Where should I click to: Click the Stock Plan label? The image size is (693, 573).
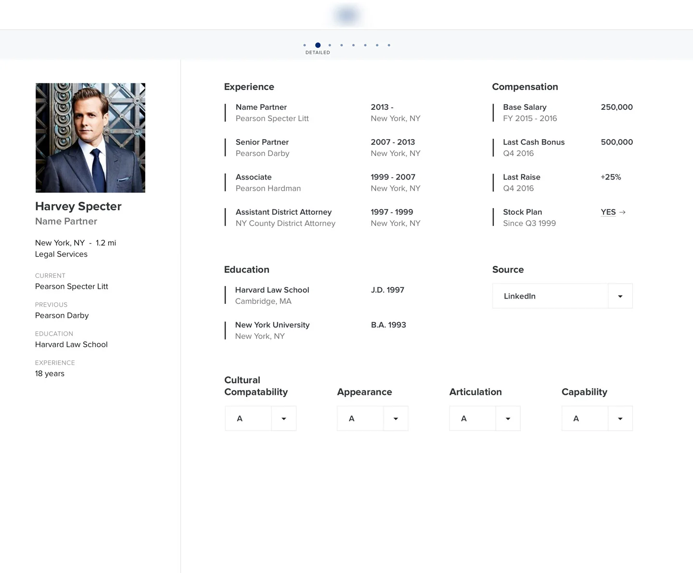[x=523, y=212]
